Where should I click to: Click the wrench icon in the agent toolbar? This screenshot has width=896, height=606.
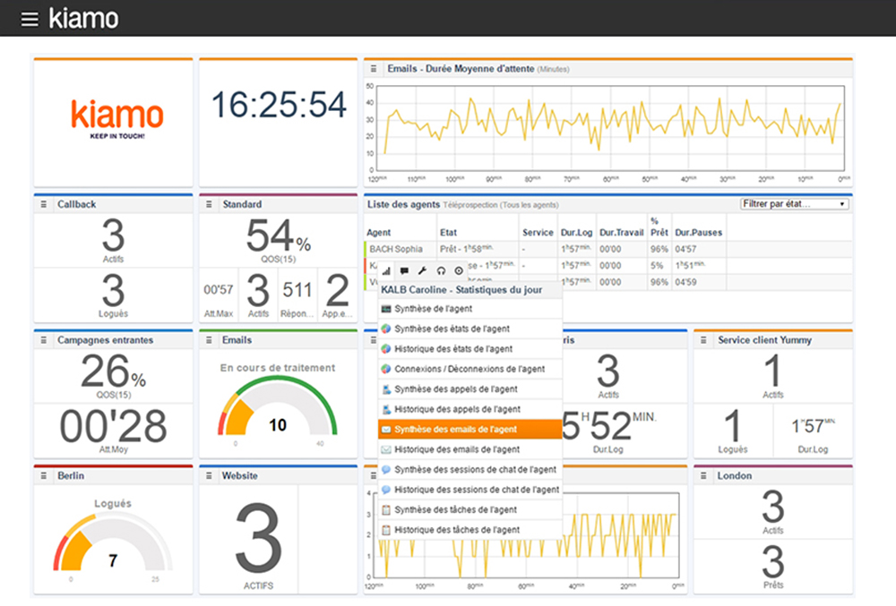tap(422, 271)
